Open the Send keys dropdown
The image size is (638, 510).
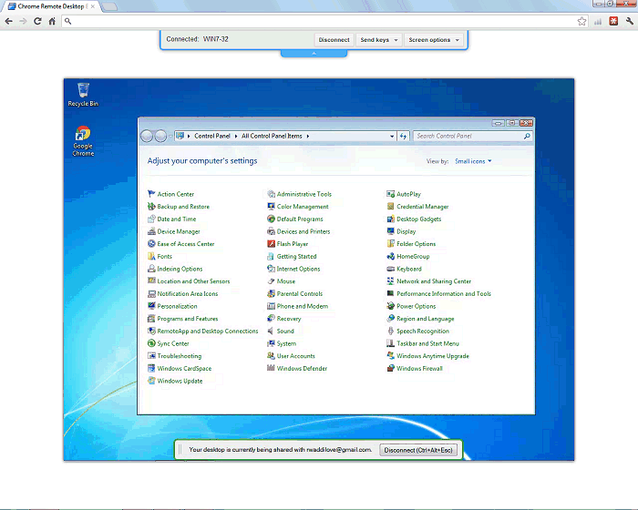(x=379, y=40)
